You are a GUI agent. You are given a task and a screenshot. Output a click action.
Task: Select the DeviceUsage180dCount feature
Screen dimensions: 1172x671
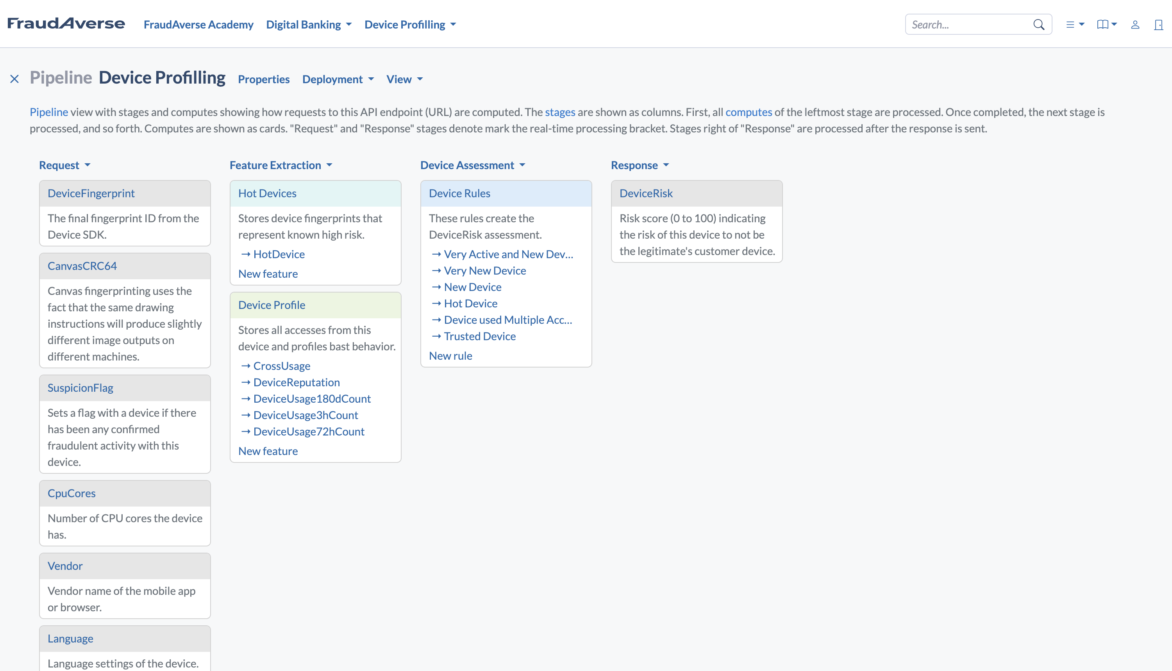[x=312, y=399]
